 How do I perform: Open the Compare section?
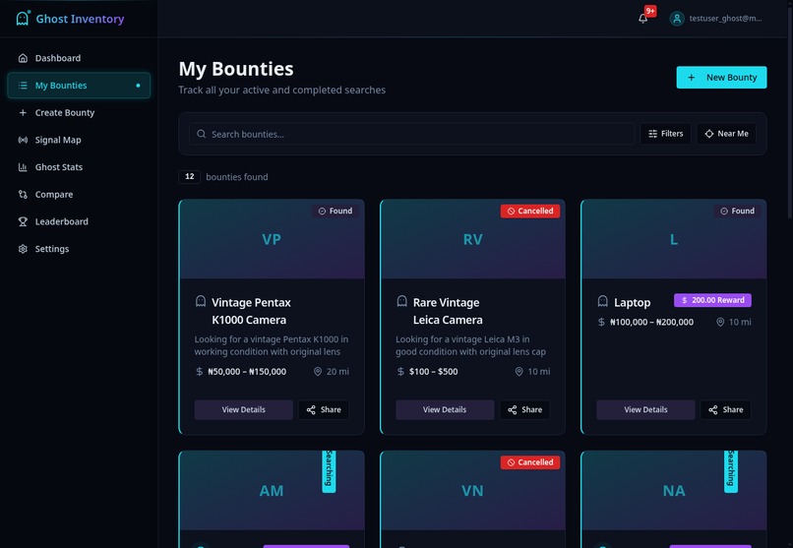pyautogui.click(x=79, y=195)
